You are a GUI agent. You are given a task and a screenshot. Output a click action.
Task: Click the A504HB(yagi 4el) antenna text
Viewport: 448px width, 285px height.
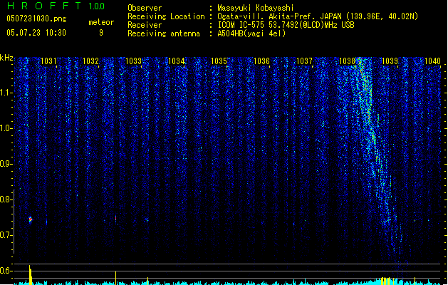tap(251, 33)
